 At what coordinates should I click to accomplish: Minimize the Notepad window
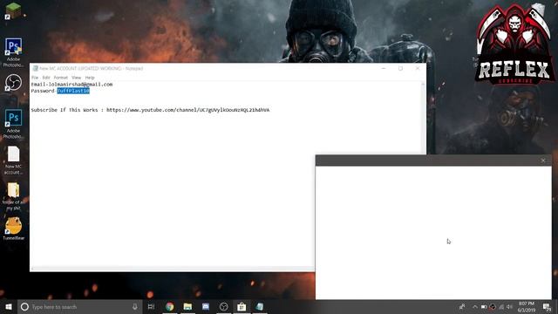click(x=384, y=68)
